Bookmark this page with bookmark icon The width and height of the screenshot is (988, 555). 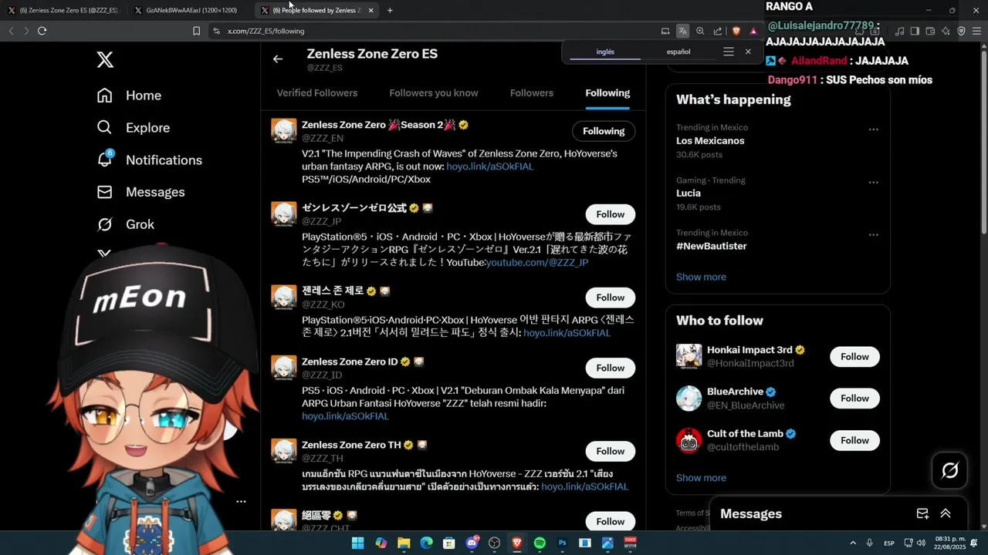(x=196, y=31)
